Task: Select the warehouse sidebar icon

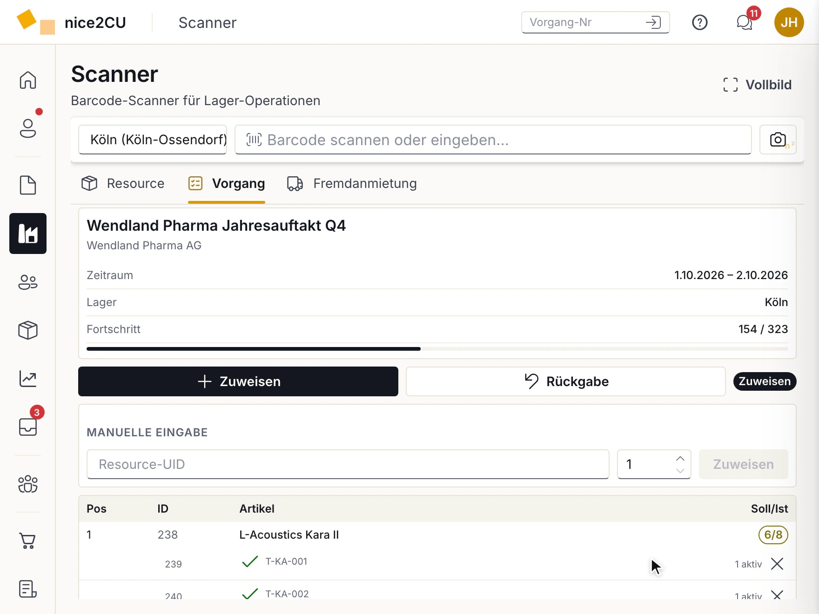Action: click(x=28, y=234)
